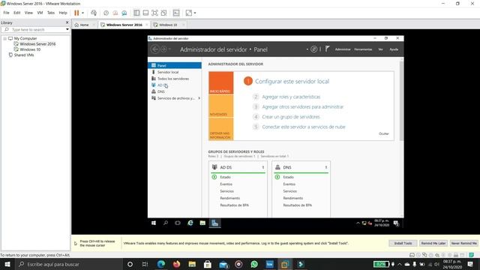
Task: Open File Explorer in the guest taskbar
Action: click(202, 223)
